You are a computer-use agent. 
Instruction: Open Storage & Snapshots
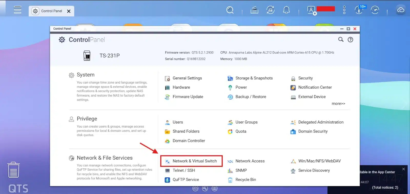[254, 78]
